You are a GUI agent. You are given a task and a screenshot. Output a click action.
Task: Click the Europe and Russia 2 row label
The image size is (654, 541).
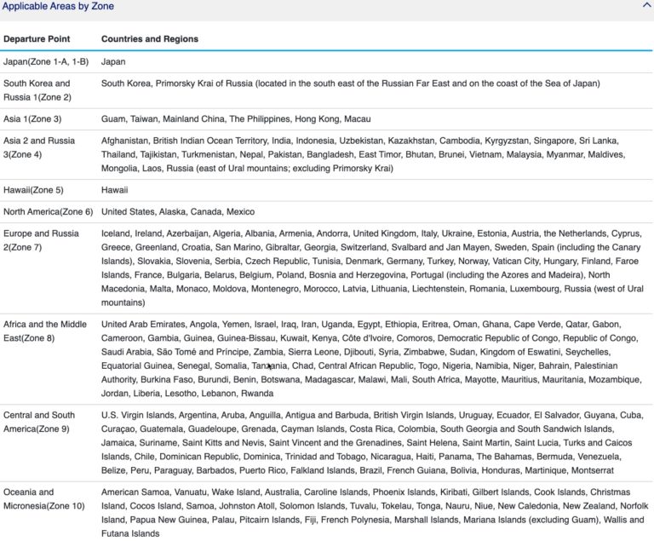click(x=41, y=240)
